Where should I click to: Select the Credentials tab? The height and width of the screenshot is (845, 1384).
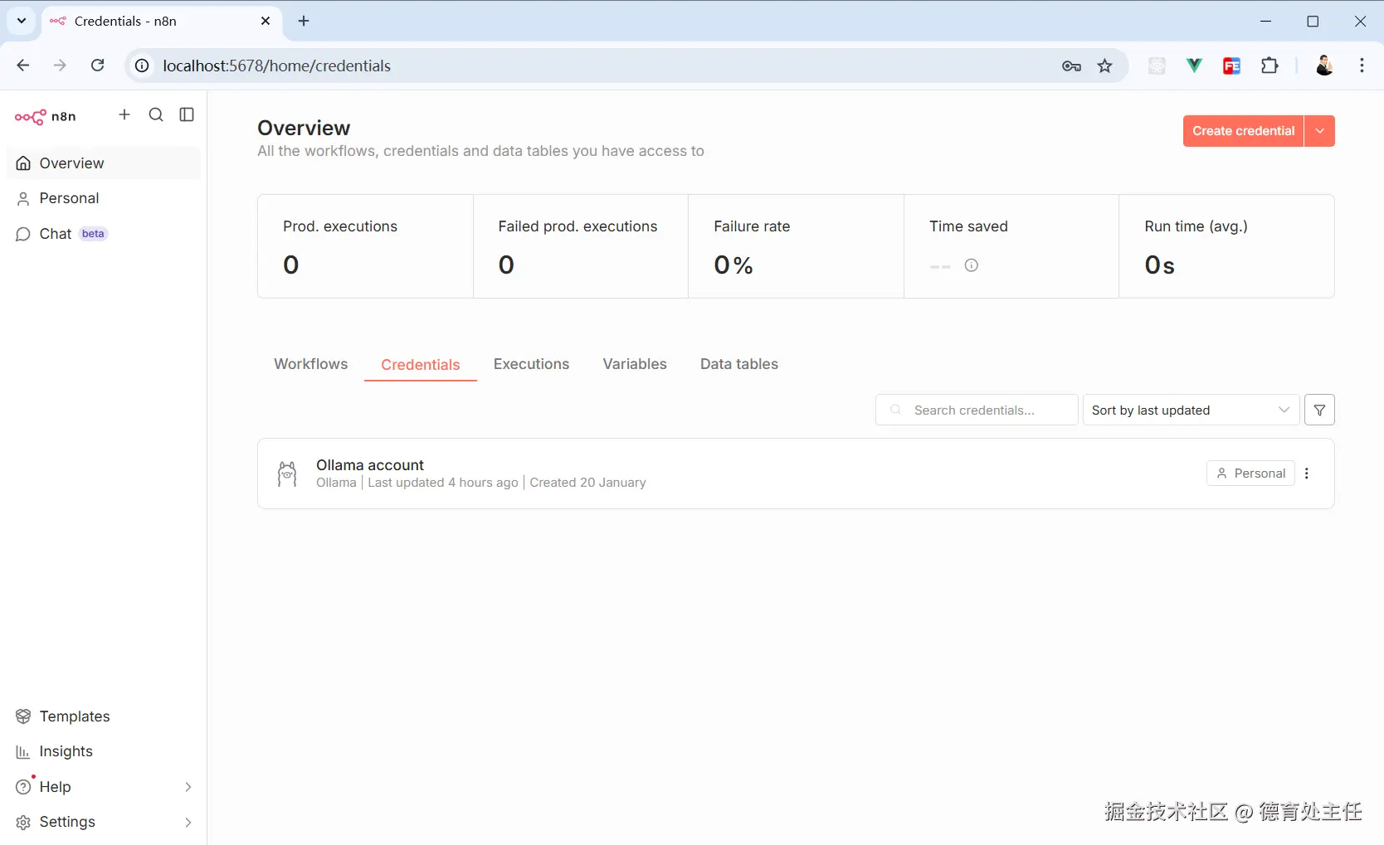click(x=421, y=365)
